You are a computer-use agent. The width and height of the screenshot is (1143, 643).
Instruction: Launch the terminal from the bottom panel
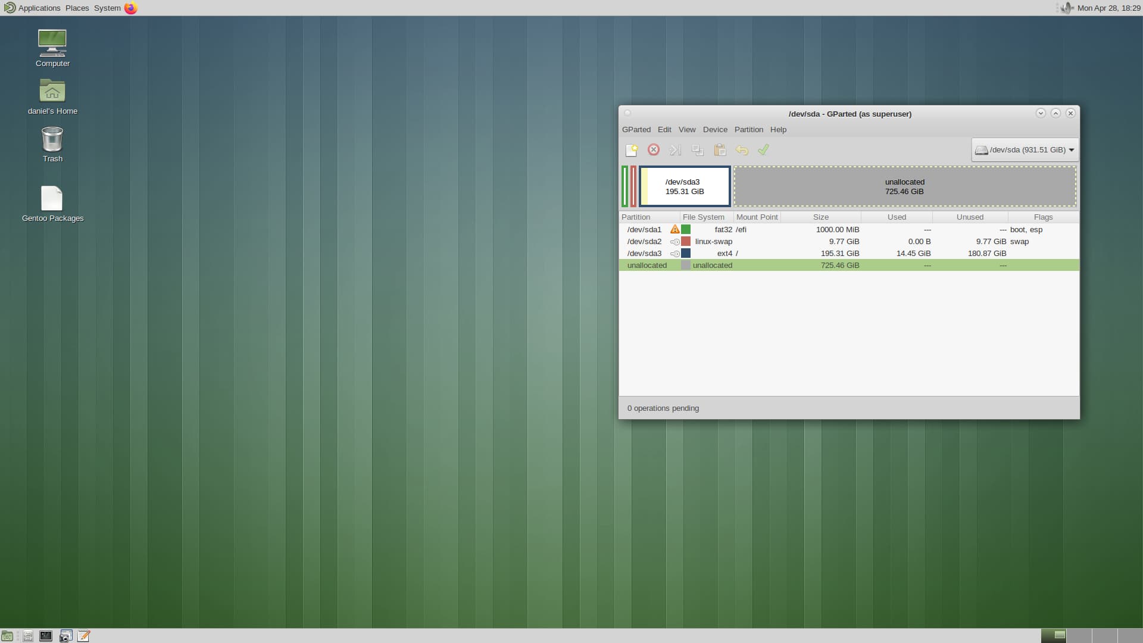[46, 636]
